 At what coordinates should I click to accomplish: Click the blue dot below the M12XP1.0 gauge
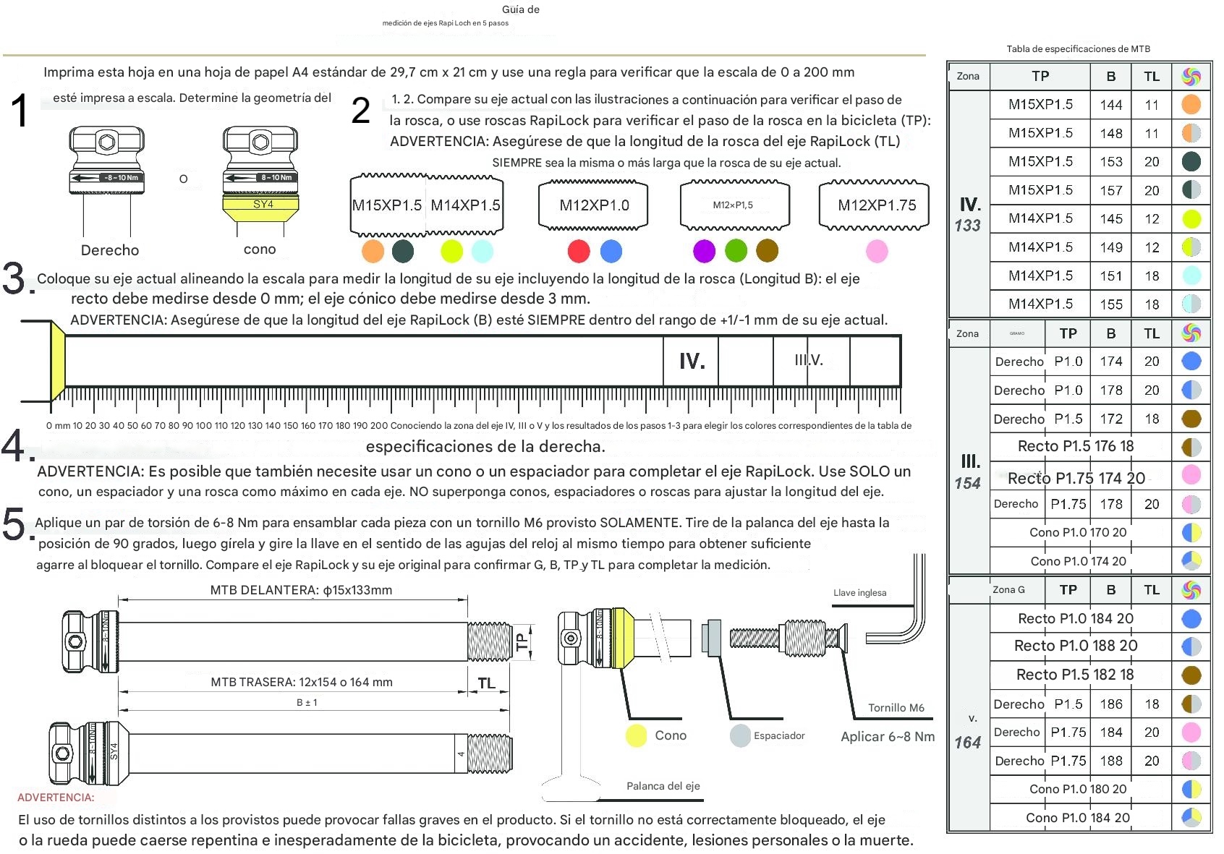click(611, 251)
